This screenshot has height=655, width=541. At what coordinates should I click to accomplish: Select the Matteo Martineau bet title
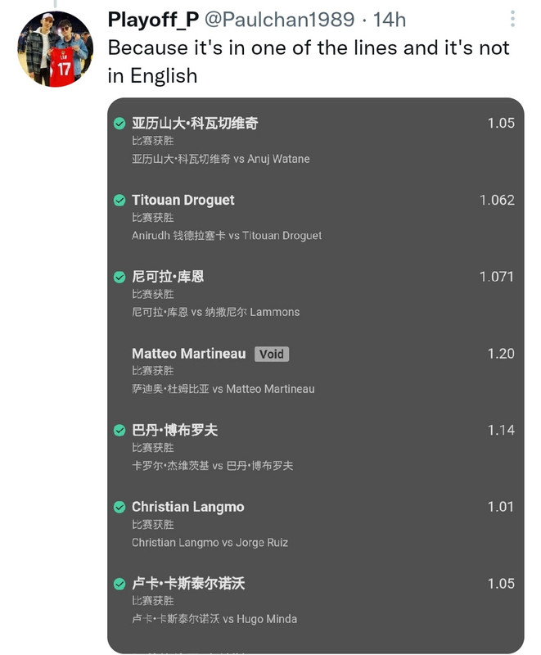(189, 354)
